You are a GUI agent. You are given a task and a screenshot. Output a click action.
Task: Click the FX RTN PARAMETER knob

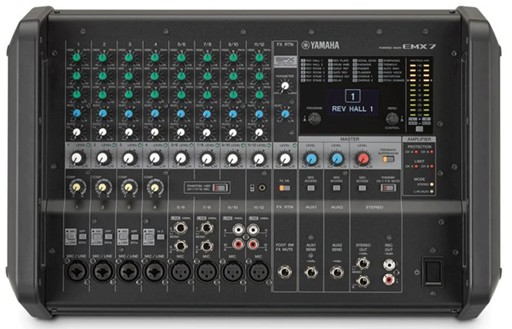pos(285,86)
